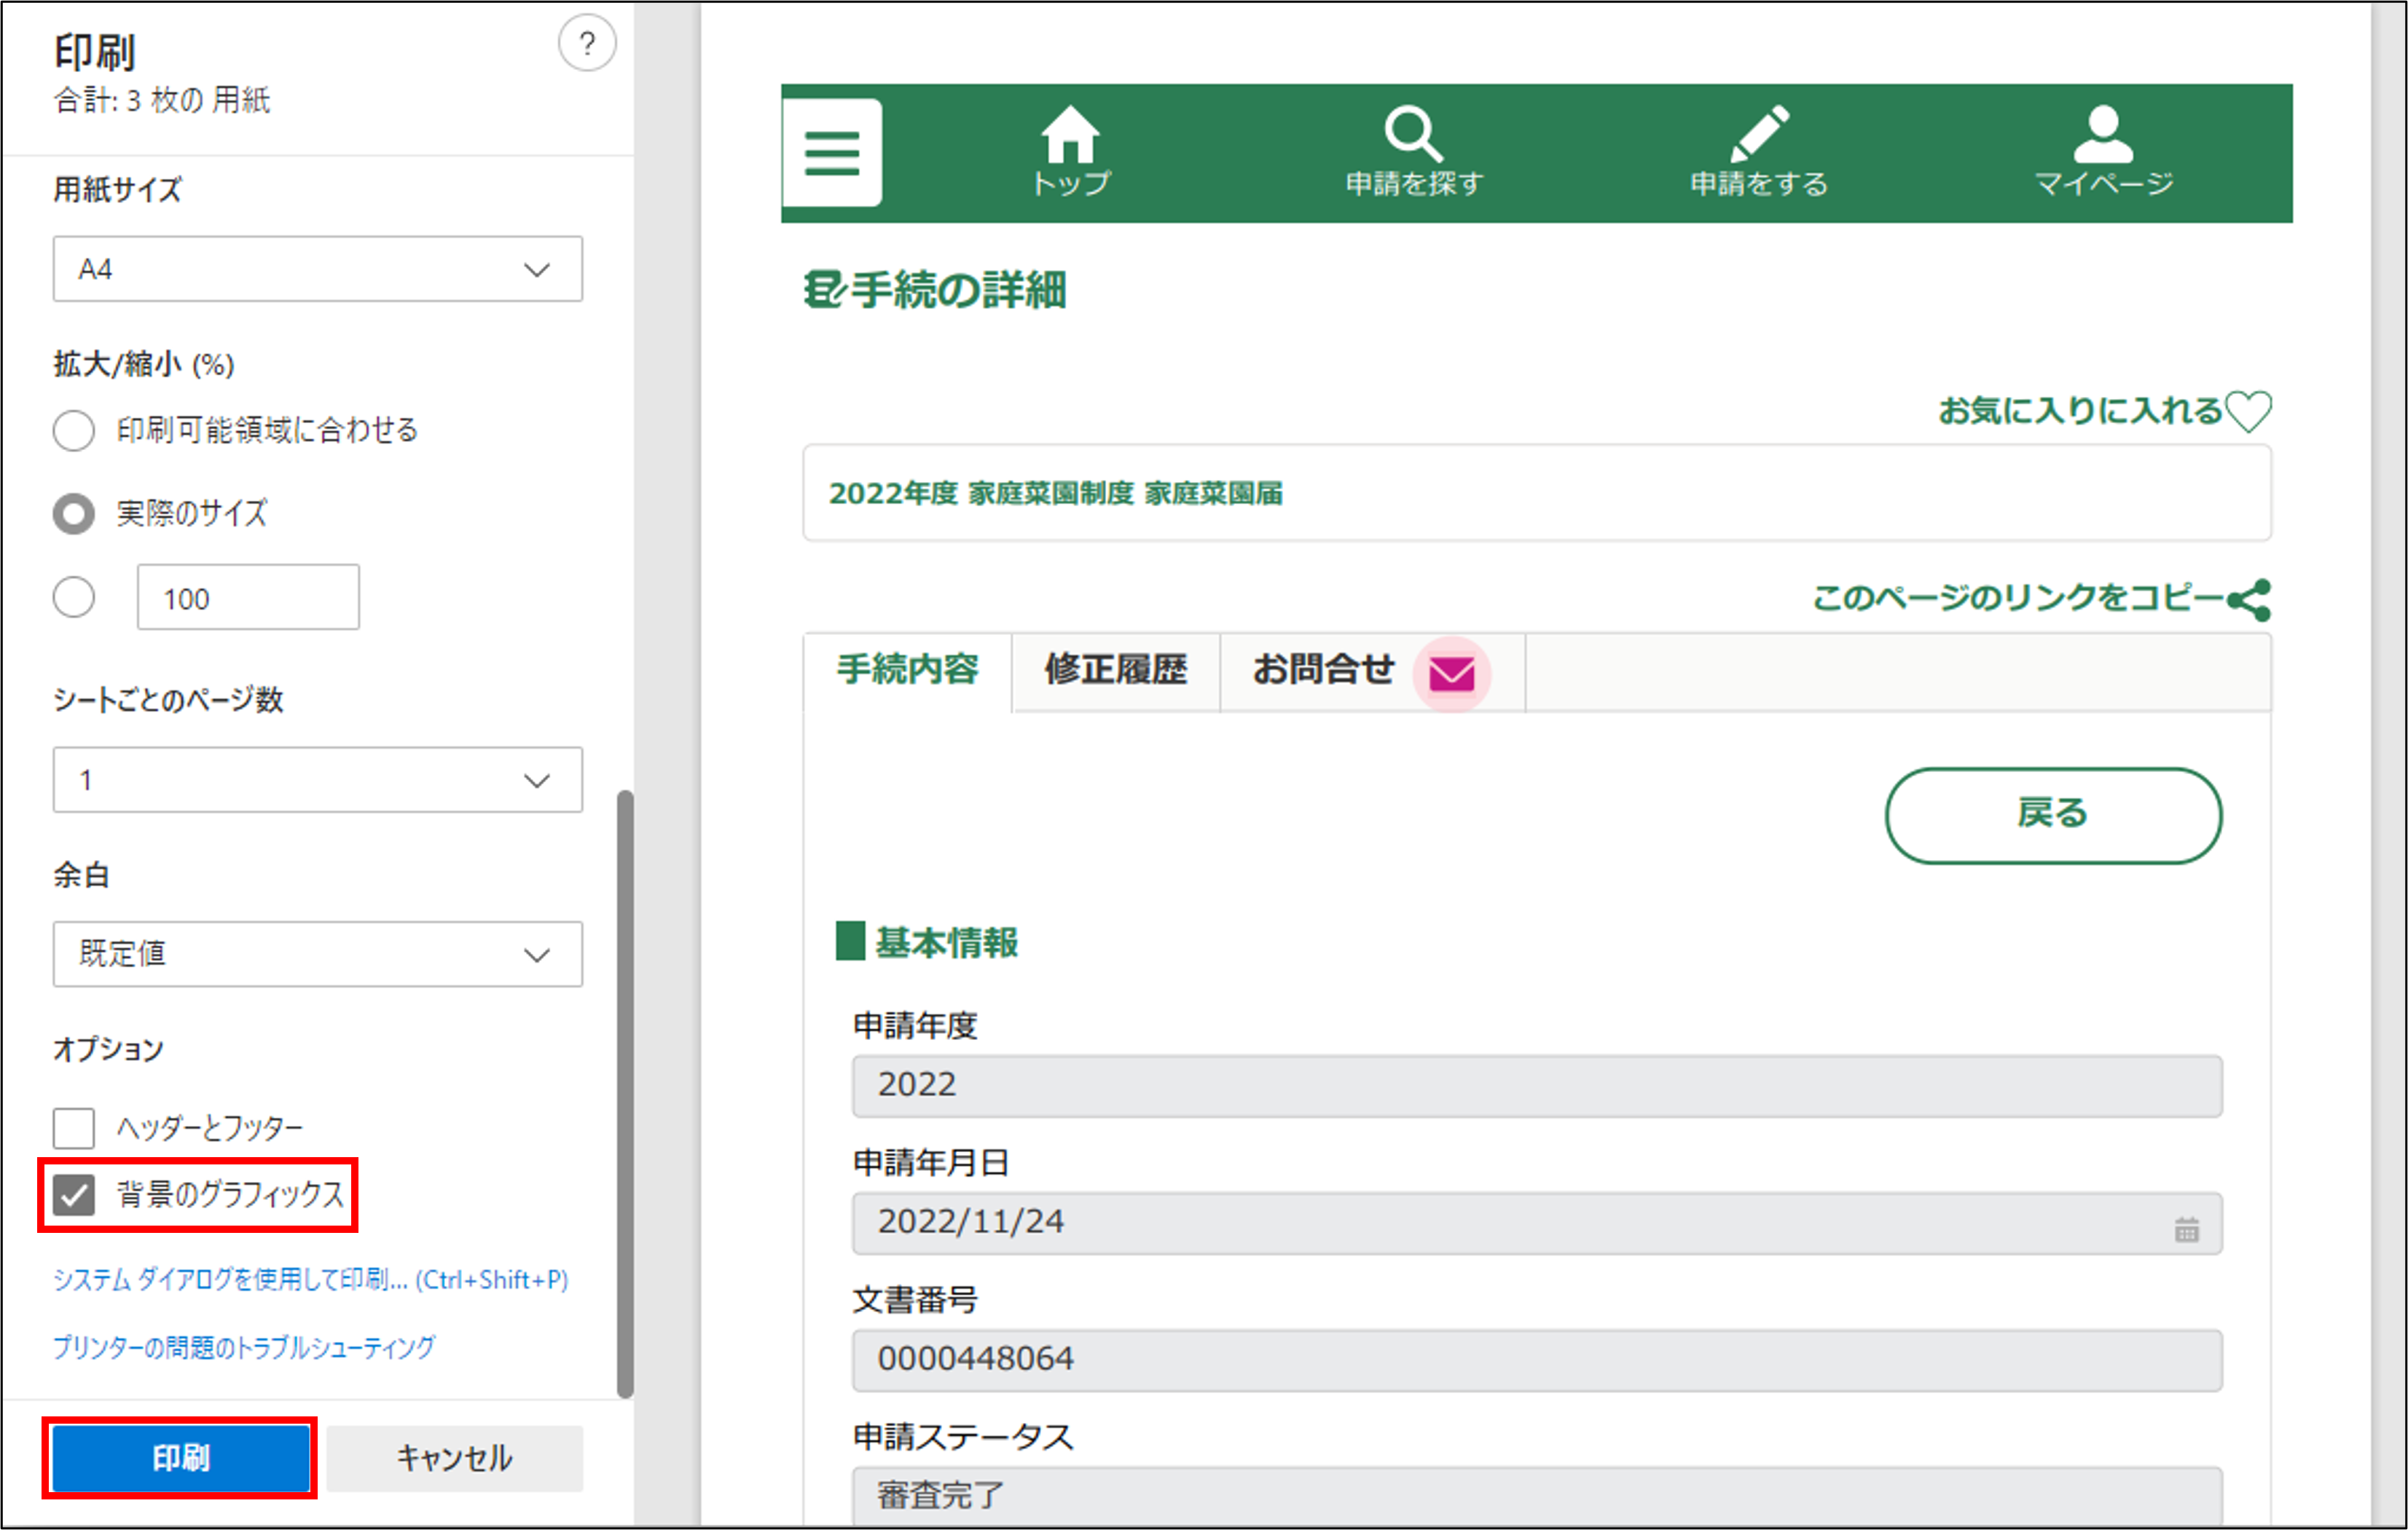Viewport: 2408px width, 1530px height.
Task: Click the scale input field showing 100
Action: [x=248, y=598]
